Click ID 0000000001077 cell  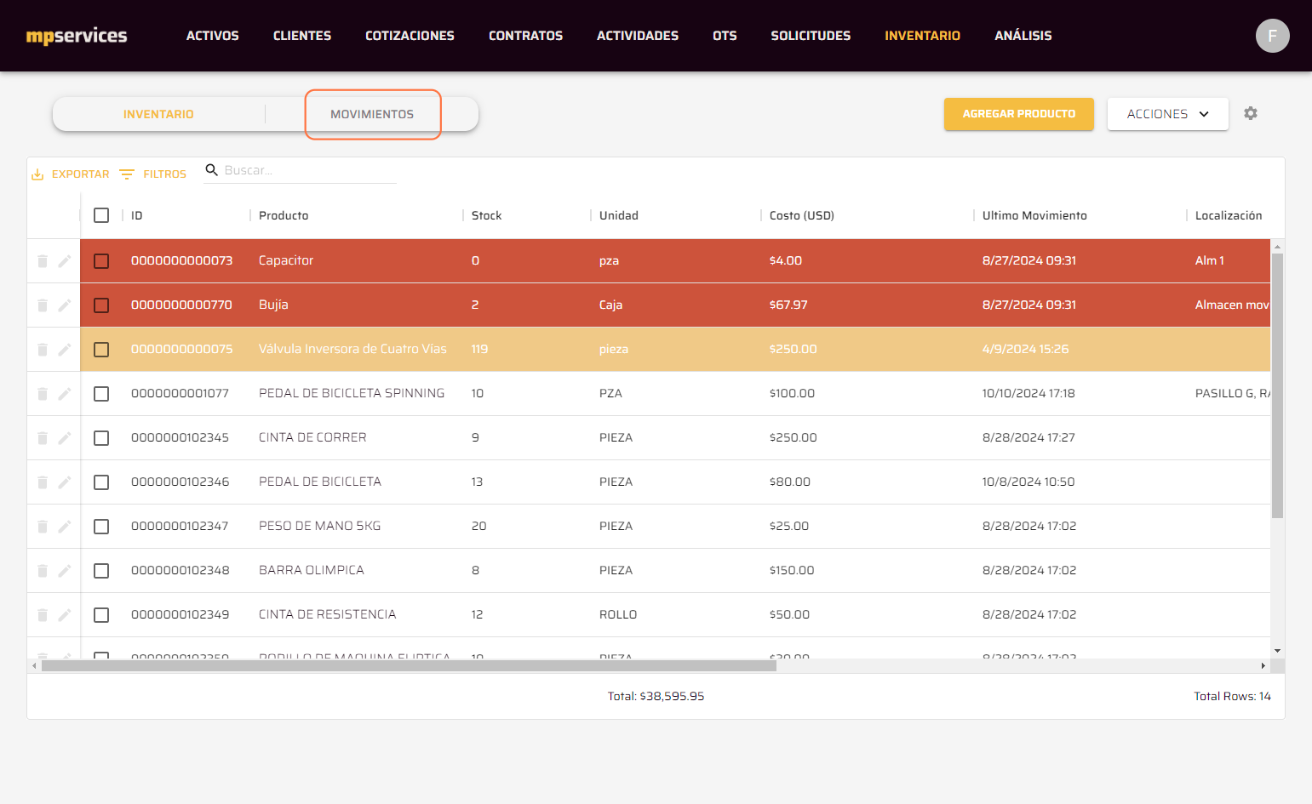pyautogui.click(x=180, y=393)
